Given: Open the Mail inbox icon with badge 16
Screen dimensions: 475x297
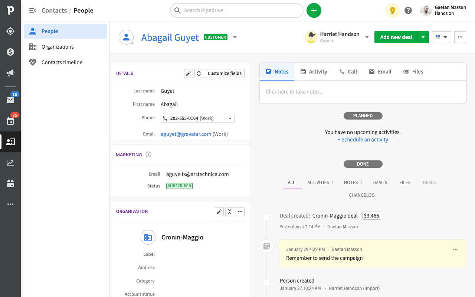Looking at the screenshot, I should pyautogui.click(x=10, y=100).
